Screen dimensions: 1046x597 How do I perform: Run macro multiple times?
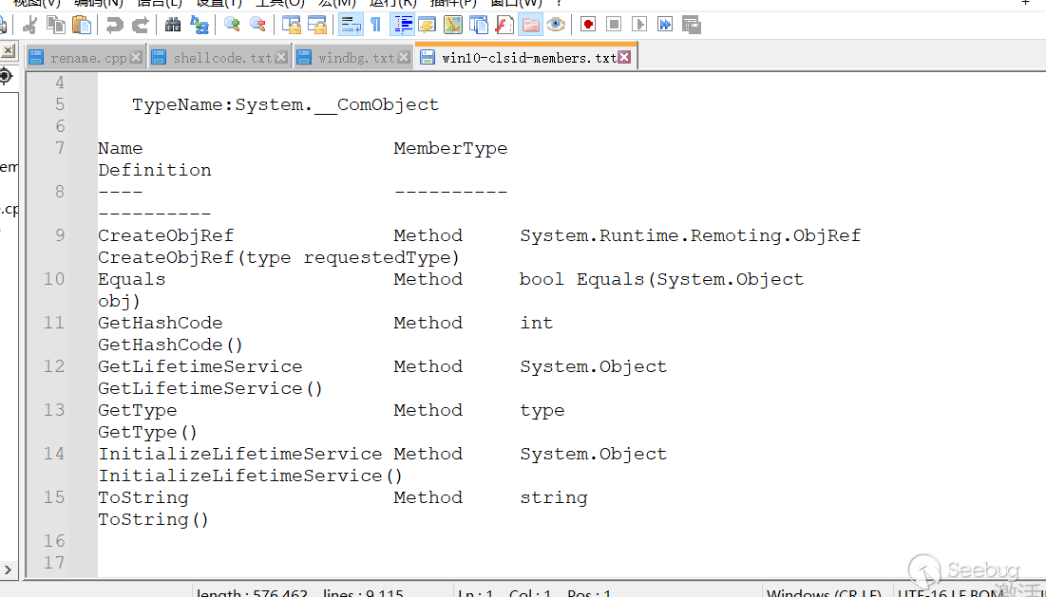[665, 26]
